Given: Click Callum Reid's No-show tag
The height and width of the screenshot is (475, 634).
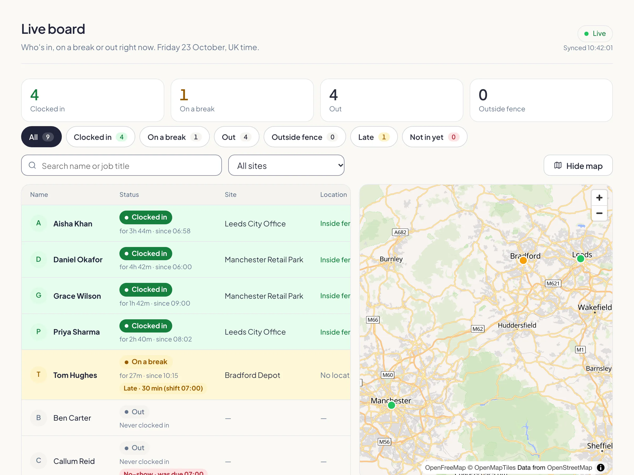Looking at the screenshot, I should pyautogui.click(x=163, y=472).
